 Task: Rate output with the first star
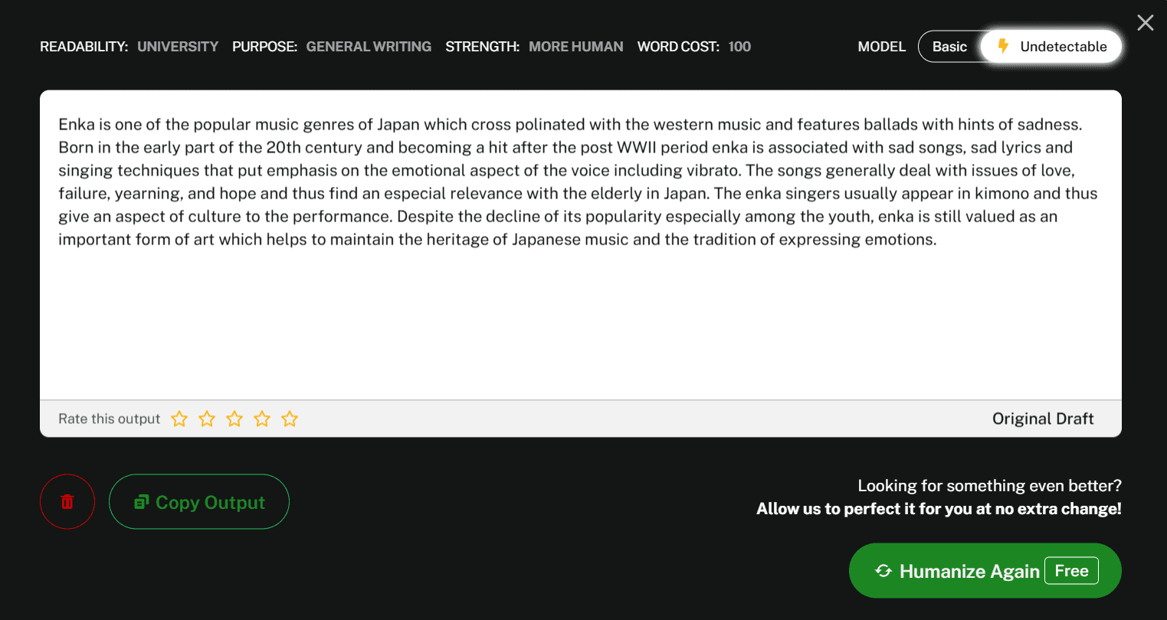(x=179, y=418)
